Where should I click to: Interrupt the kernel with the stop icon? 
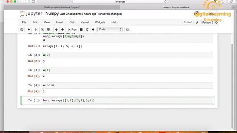(81, 30)
